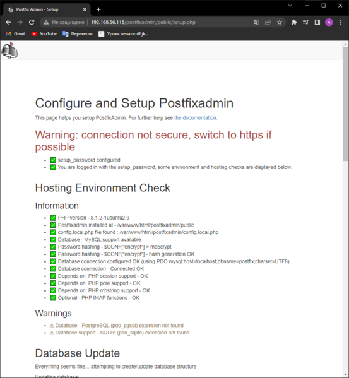This screenshot has width=349, height=378.
Task: Click green check beside PHP session support
Action: [x=53, y=276]
